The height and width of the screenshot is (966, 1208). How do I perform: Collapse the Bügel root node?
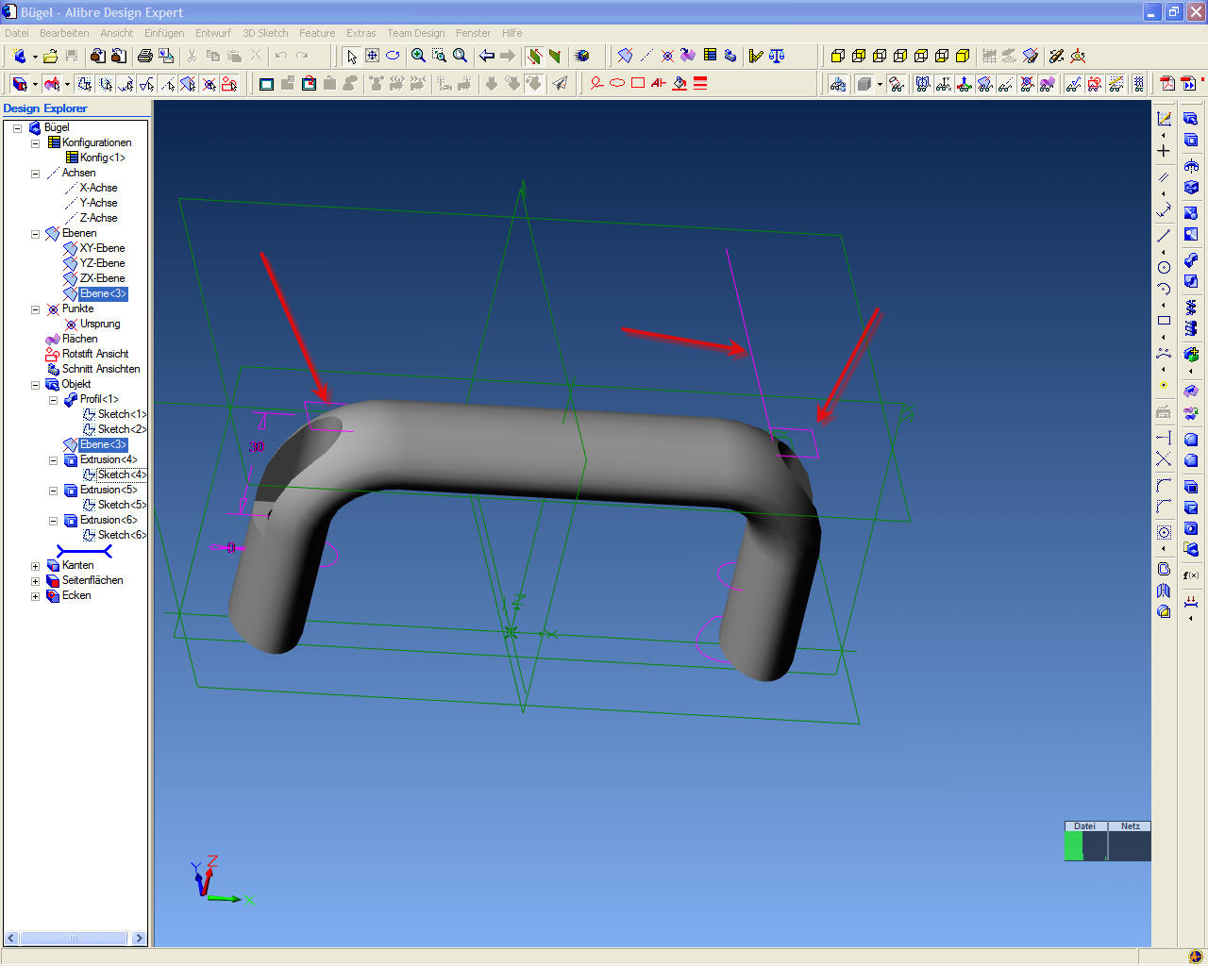tap(17, 127)
